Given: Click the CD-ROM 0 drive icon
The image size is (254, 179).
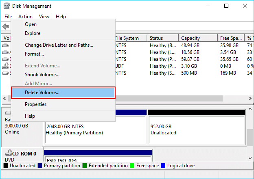Looking at the screenshot, I should [7, 153].
